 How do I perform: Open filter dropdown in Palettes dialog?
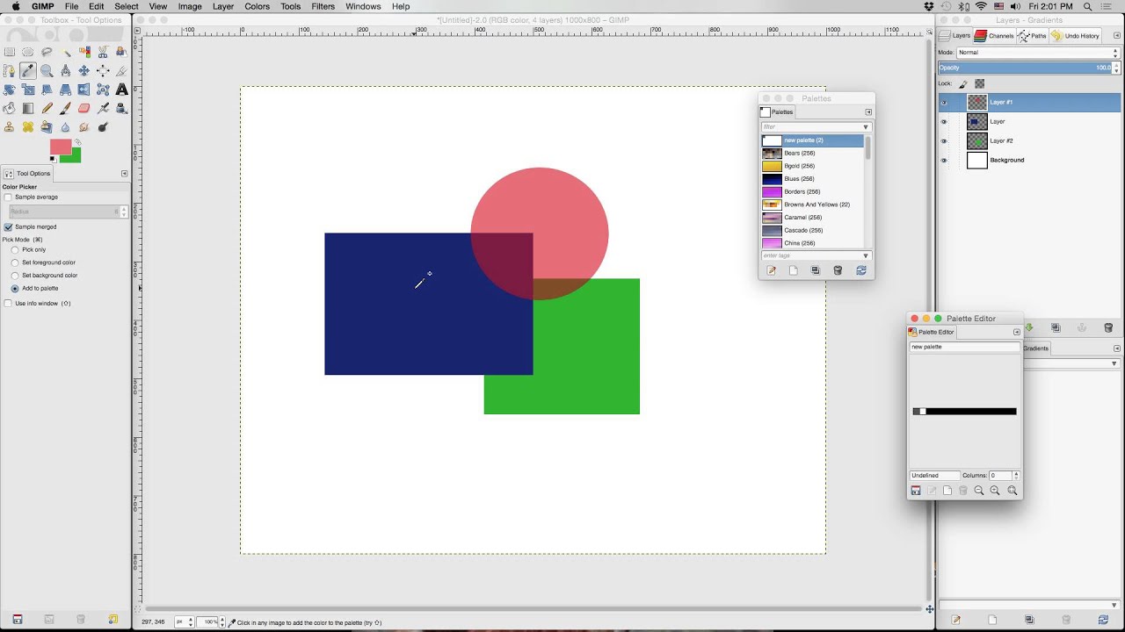click(x=866, y=127)
